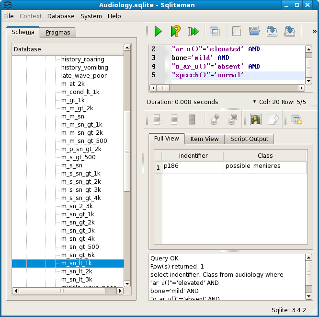Click the export data icon
The width and height of the screenshot is (319, 317).
[273, 119]
